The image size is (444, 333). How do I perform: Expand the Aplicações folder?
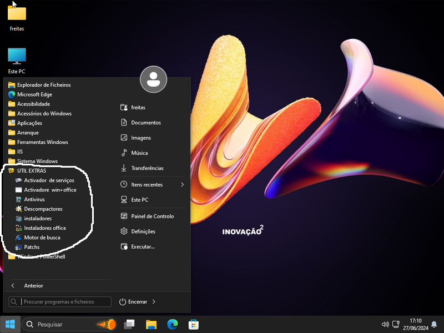25,123
